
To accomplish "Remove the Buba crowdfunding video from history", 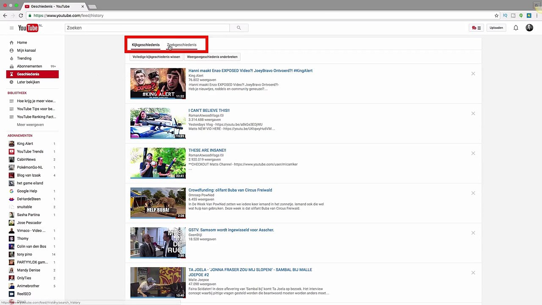I will tap(473, 193).
